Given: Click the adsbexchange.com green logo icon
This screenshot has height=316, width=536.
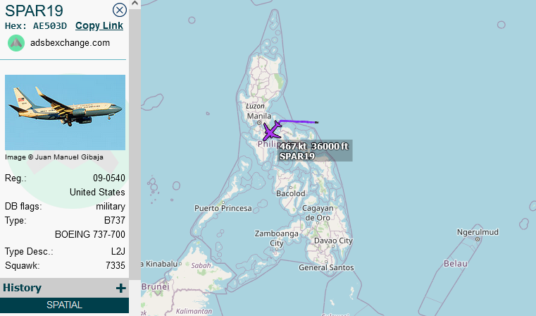Looking at the screenshot, I should (x=16, y=43).
